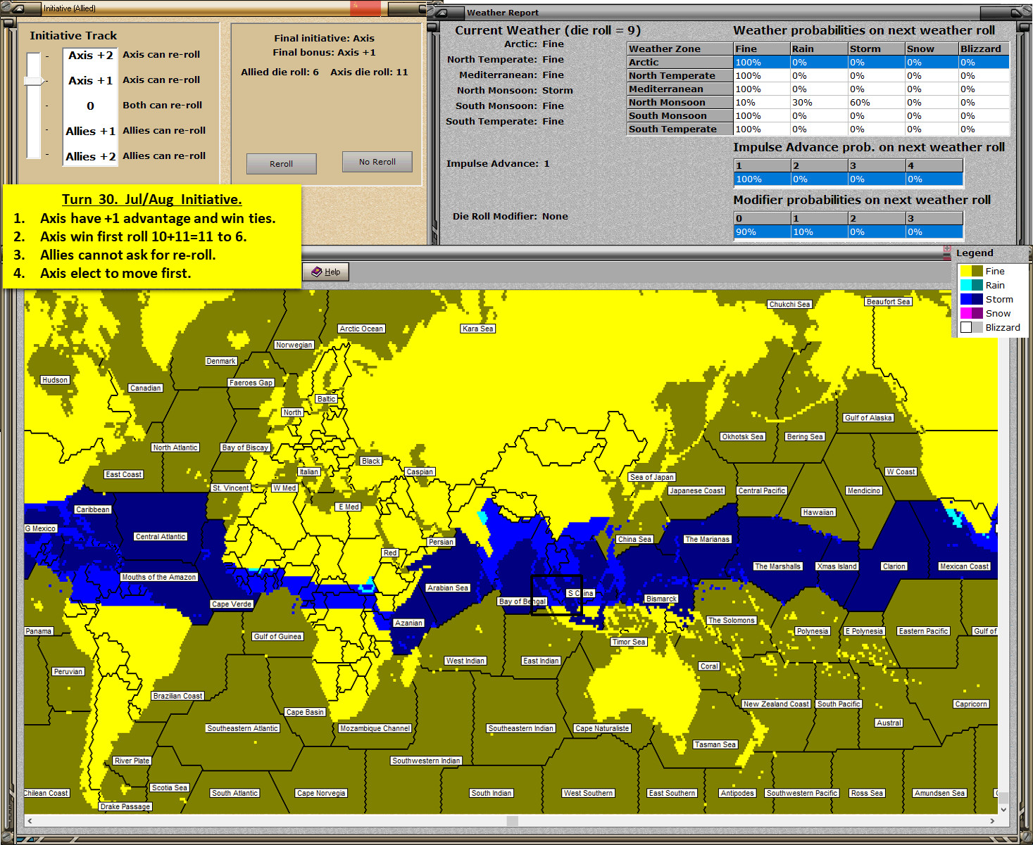This screenshot has width=1033, height=845.
Task: Click the Rain color swatch in Legend
Action: pyautogui.click(x=971, y=285)
